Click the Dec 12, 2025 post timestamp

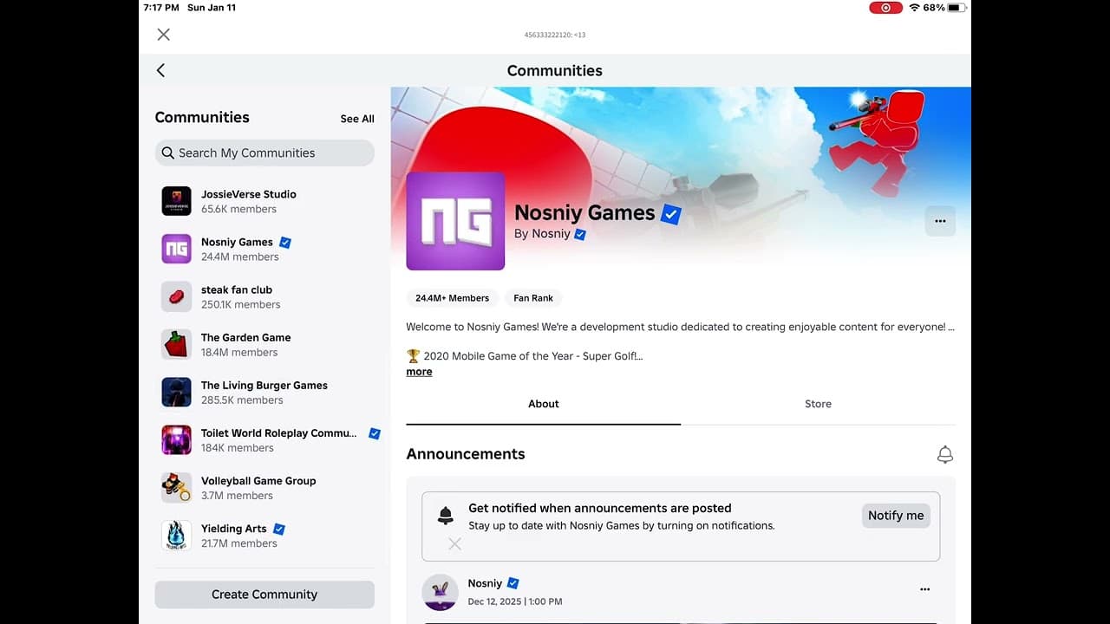click(515, 601)
